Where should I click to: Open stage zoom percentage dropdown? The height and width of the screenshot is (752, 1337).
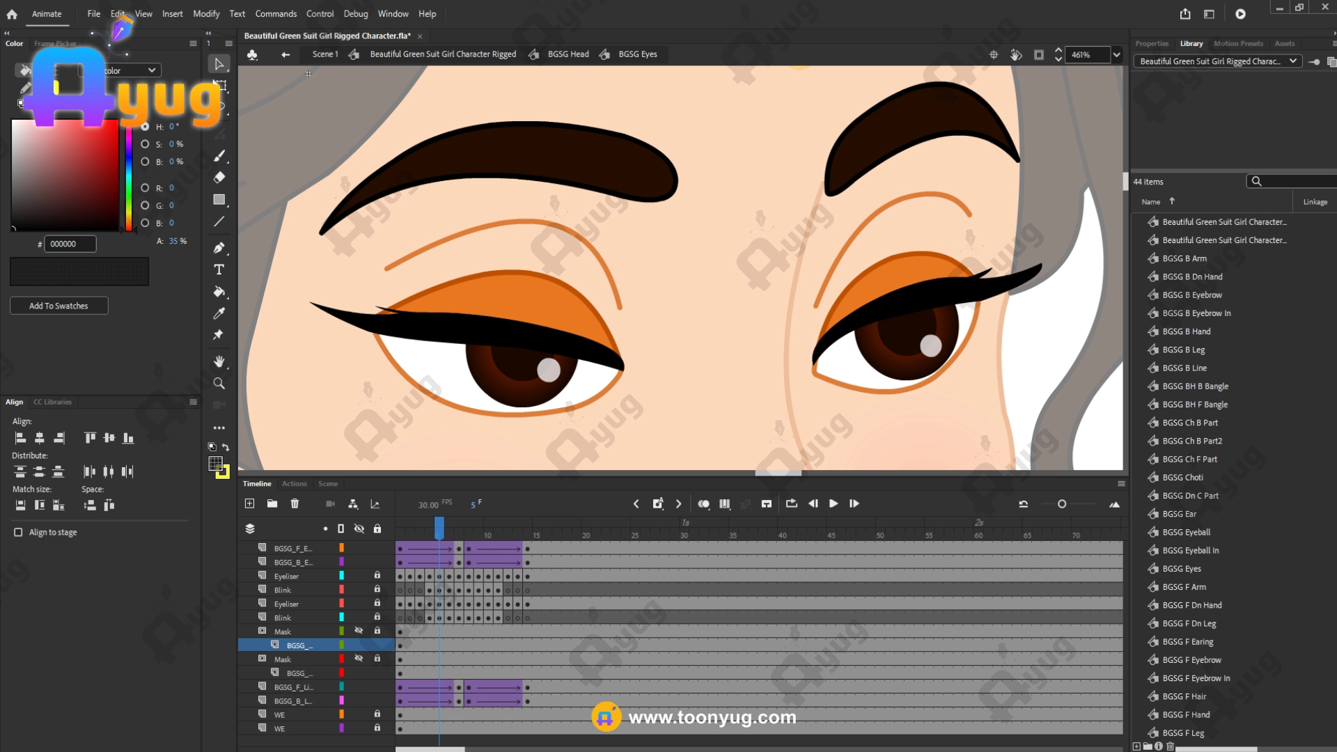[x=1116, y=55]
